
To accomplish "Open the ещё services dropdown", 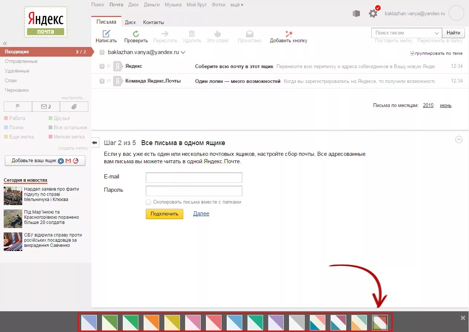I will click(x=237, y=5).
